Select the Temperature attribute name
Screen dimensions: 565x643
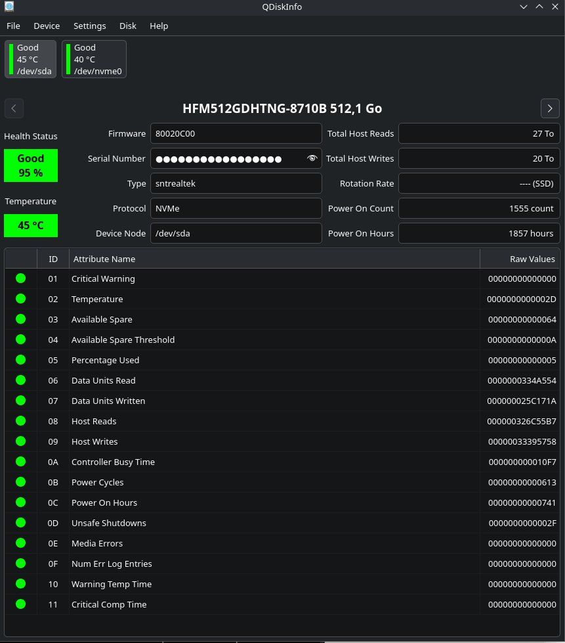(x=97, y=299)
